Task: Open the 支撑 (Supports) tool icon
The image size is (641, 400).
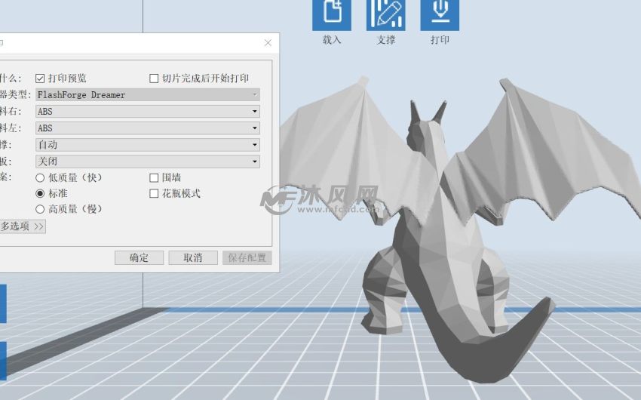Action: 385,14
